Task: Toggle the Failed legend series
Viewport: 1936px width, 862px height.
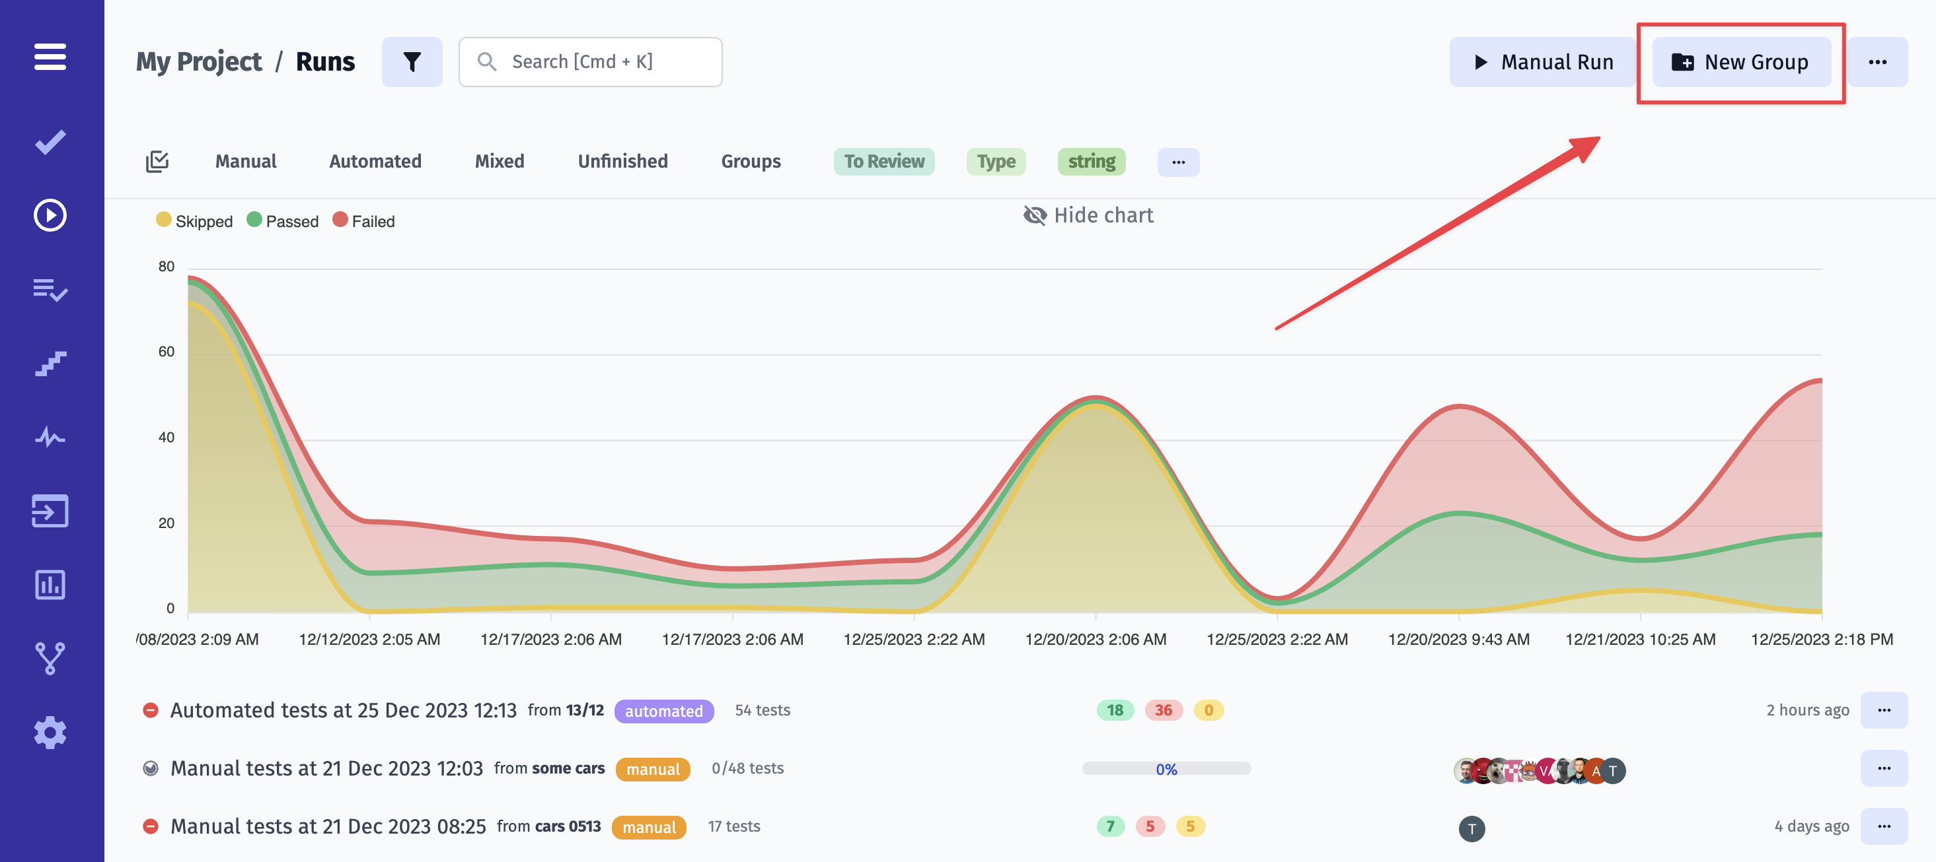Action: [364, 220]
